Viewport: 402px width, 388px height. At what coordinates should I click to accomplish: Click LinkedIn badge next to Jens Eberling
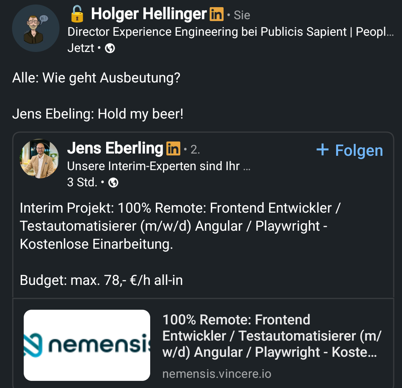point(173,149)
